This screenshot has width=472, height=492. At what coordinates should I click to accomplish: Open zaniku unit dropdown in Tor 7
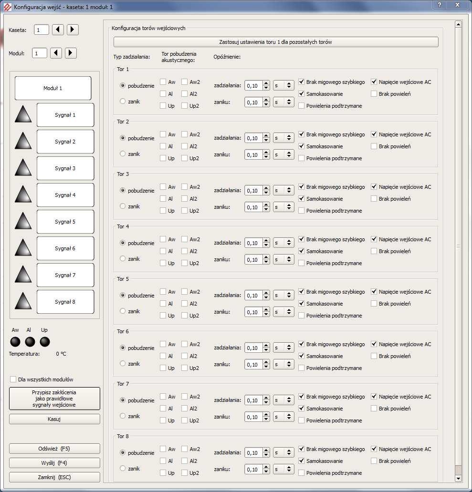[x=283, y=416]
